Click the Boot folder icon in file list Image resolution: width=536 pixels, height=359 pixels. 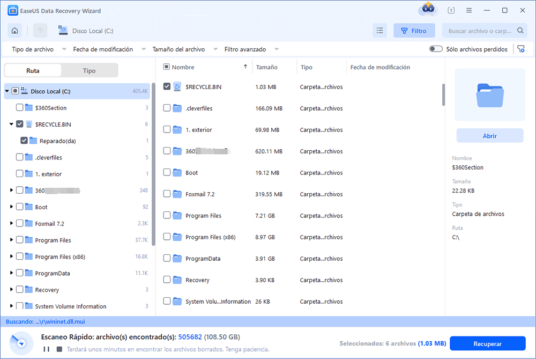pyautogui.click(x=177, y=173)
